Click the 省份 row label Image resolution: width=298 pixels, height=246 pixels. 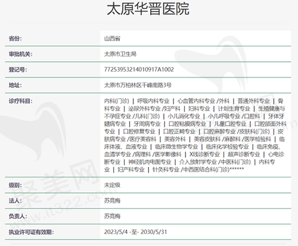click(x=15, y=39)
